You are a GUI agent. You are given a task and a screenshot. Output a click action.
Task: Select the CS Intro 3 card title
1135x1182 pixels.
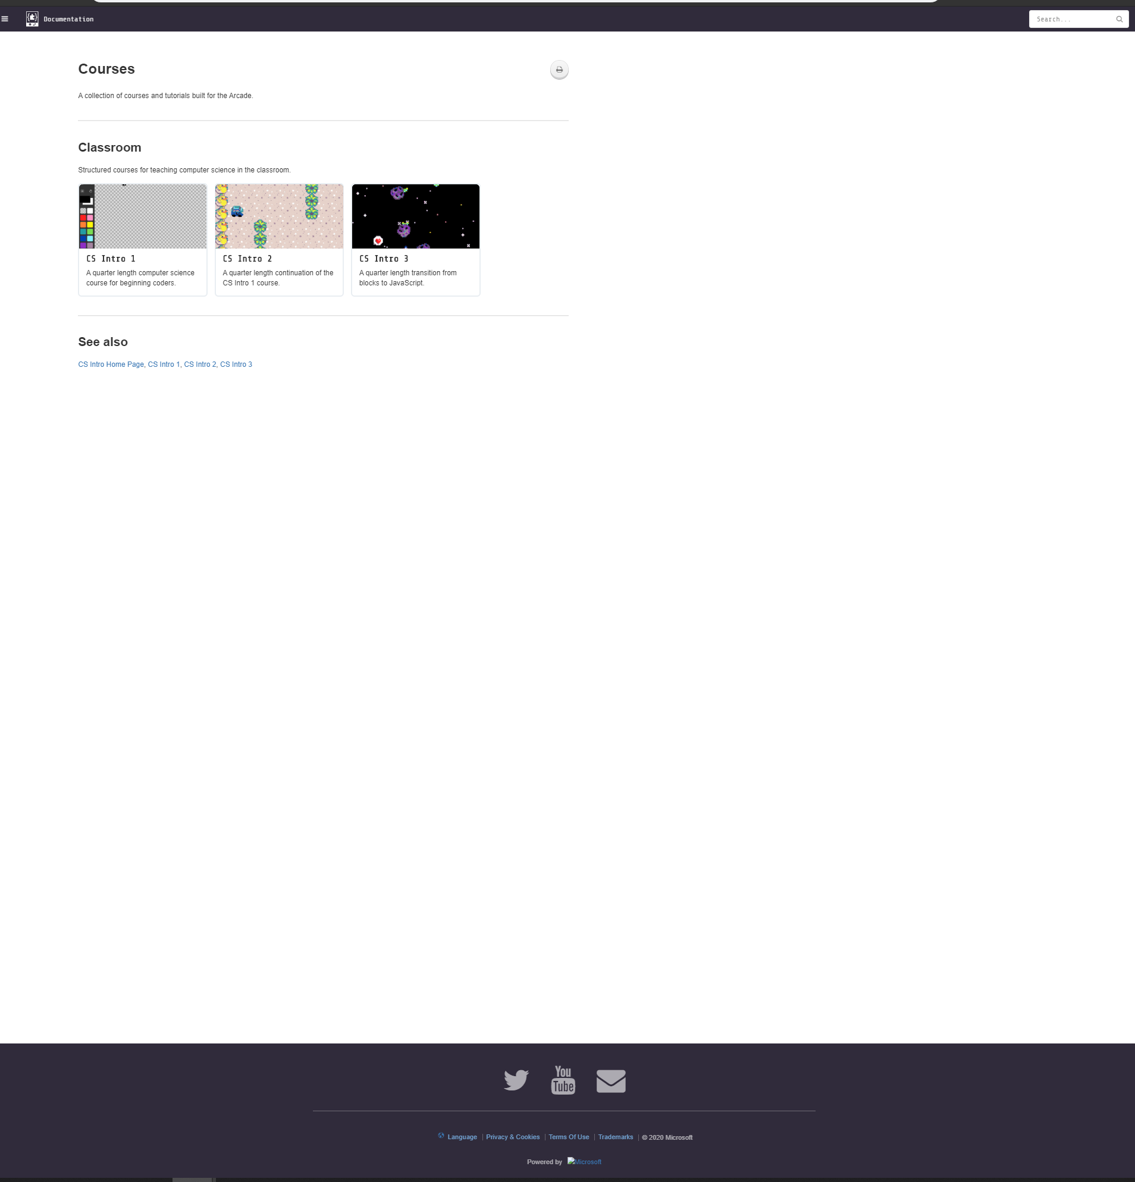click(x=384, y=259)
